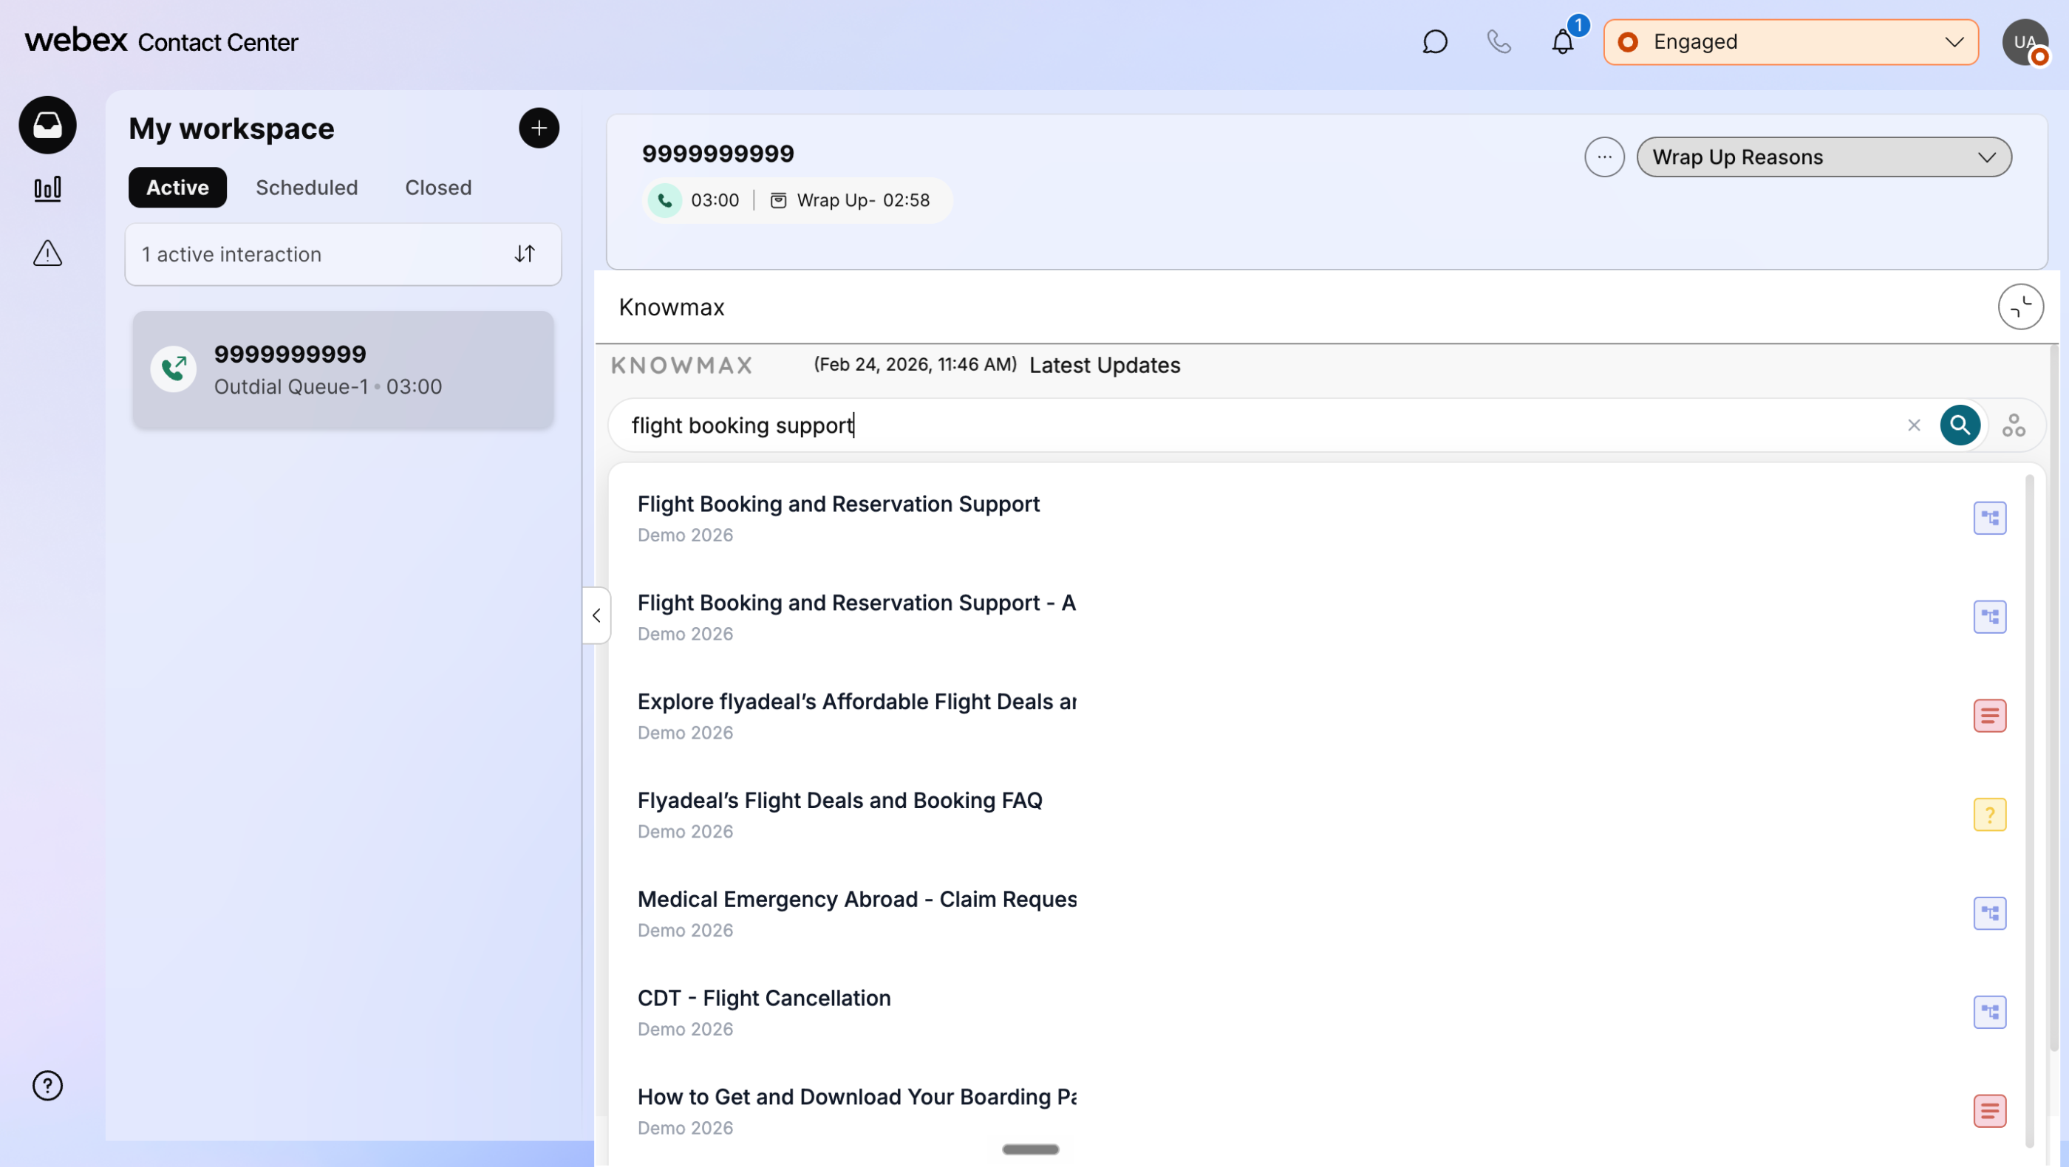Click the phone dialer icon in header
Image resolution: width=2069 pixels, height=1167 pixels.
1499,42
